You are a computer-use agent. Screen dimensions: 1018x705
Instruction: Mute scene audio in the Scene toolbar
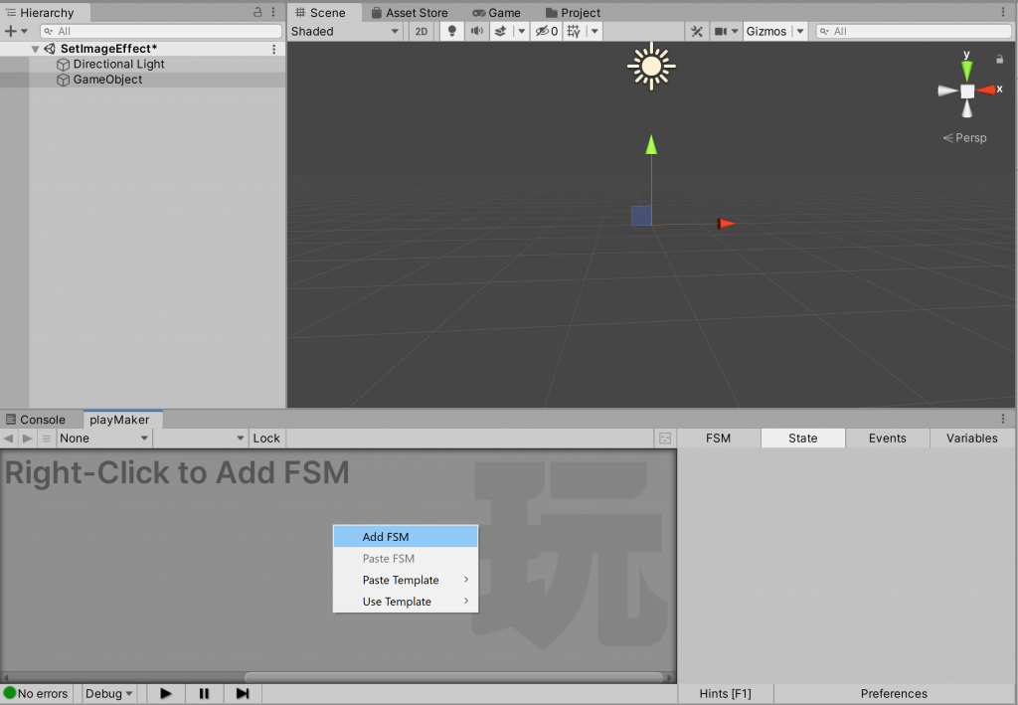tap(476, 31)
